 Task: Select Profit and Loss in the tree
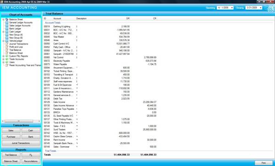point(16,47)
